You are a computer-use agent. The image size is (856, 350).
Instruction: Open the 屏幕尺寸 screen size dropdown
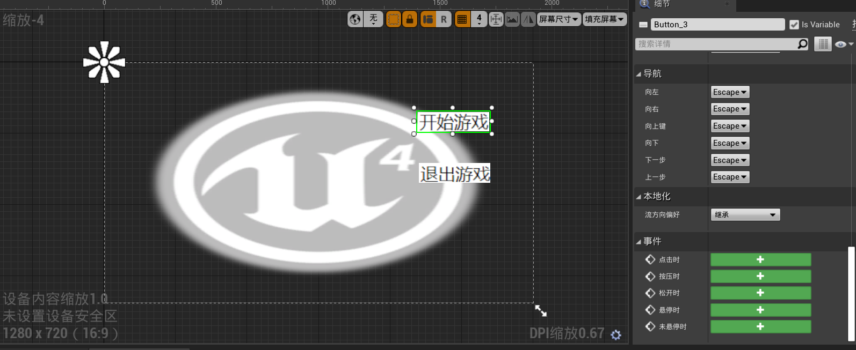point(559,19)
